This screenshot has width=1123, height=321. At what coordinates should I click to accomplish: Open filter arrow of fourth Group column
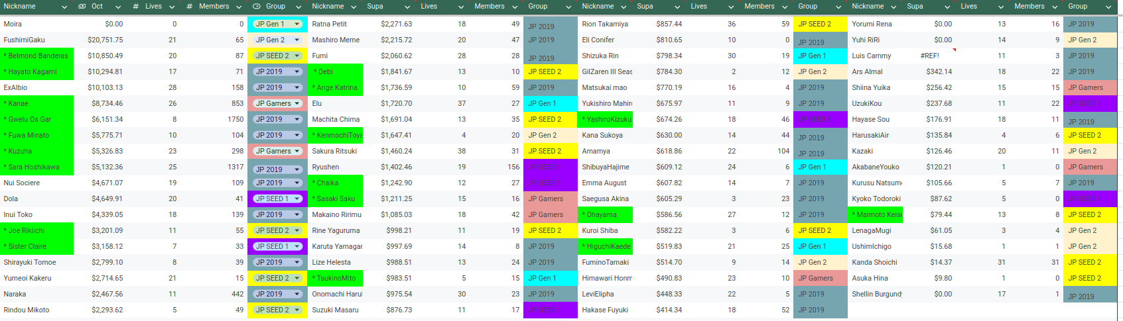(x=1108, y=7)
